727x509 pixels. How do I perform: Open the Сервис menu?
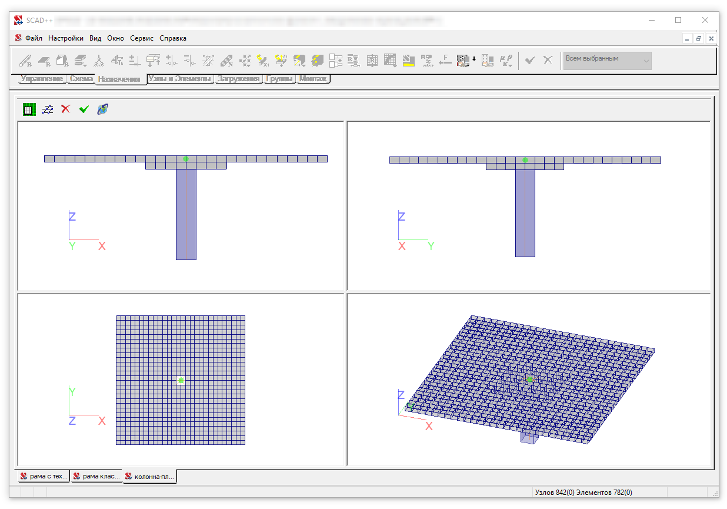point(142,38)
